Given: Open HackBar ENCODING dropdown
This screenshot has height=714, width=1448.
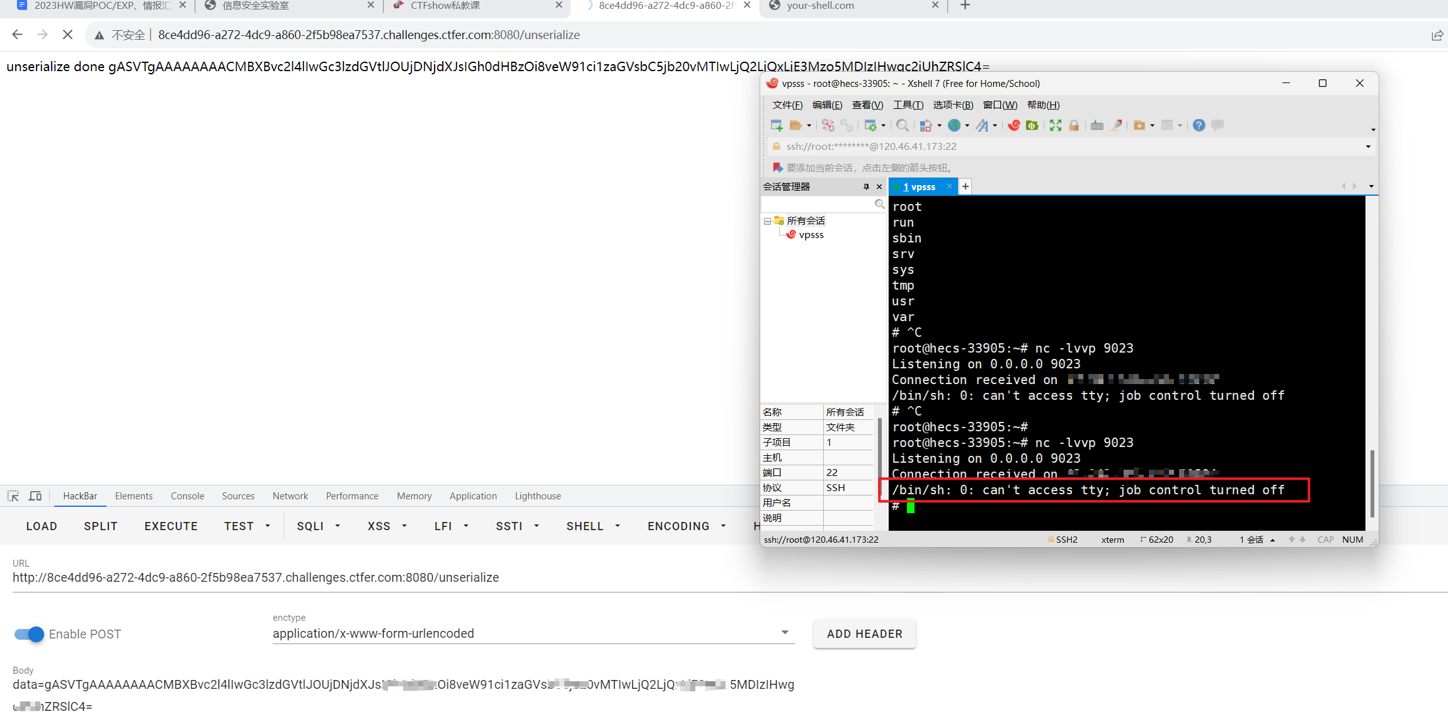Looking at the screenshot, I should 687,526.
